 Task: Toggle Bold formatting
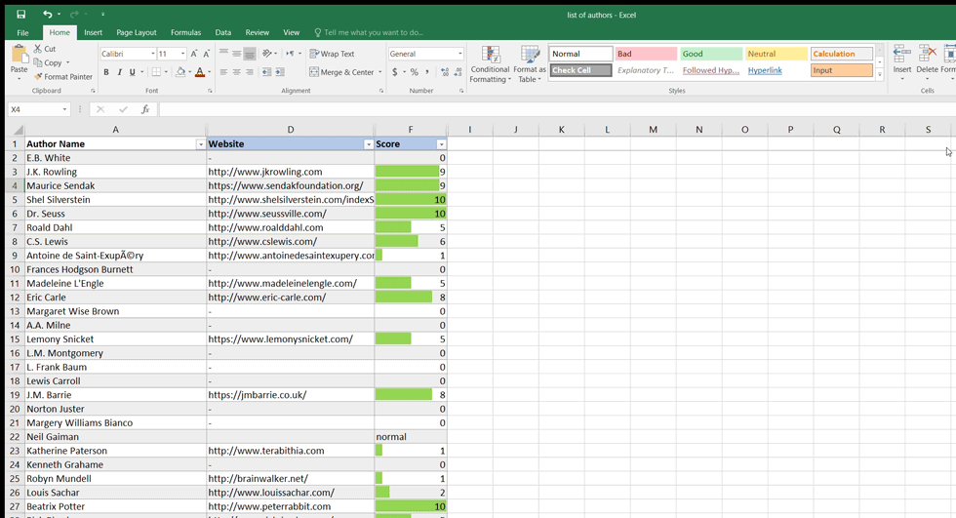click(x=106, y=72)
